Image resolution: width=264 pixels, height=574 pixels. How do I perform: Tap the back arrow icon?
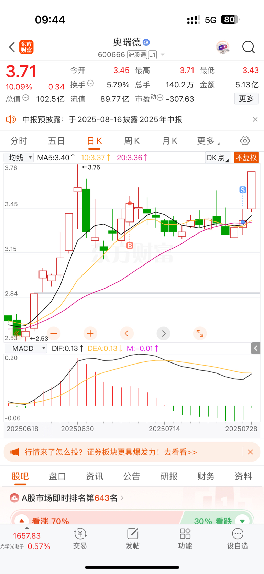[12, 47]
